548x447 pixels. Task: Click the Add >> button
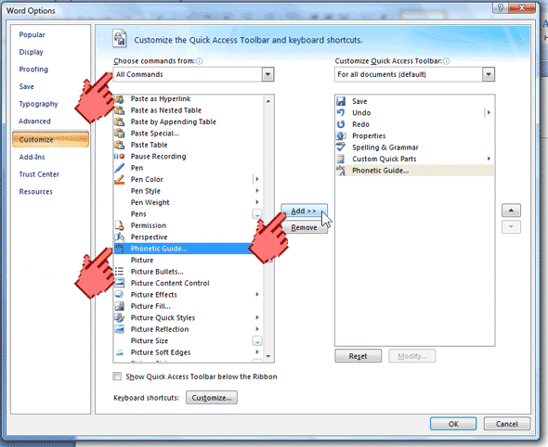tap(304, 211)
